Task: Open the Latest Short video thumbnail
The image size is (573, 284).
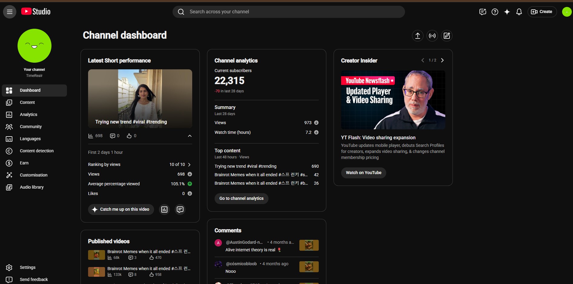Action: [x=140, y=99]
